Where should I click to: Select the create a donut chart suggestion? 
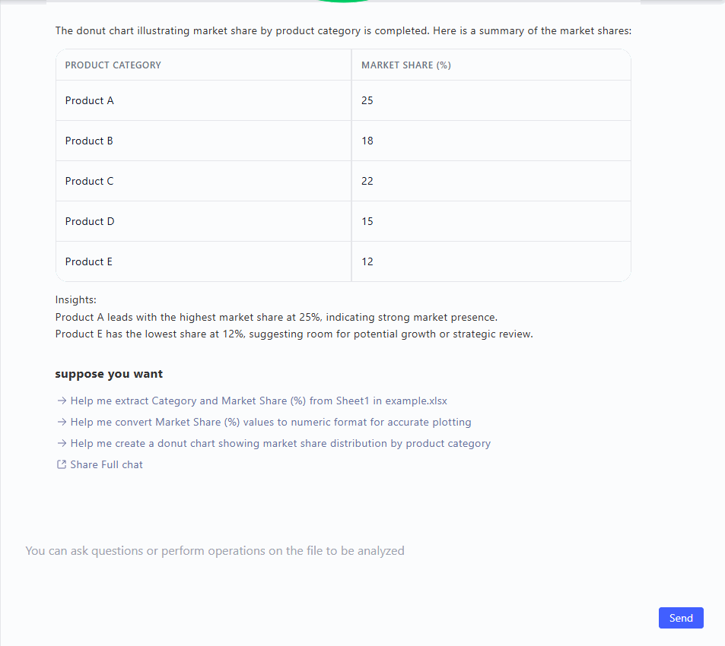[280, 443]
